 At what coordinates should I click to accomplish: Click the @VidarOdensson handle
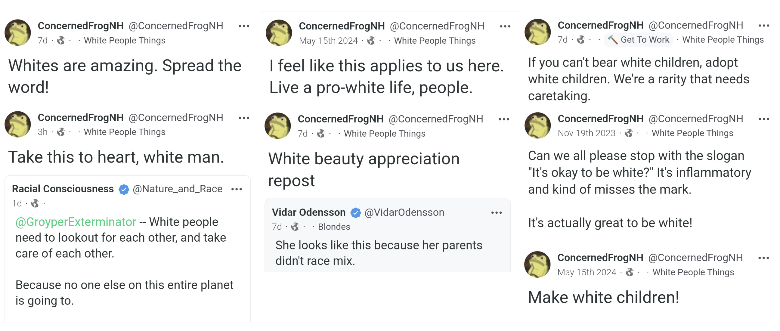point(404,212)
